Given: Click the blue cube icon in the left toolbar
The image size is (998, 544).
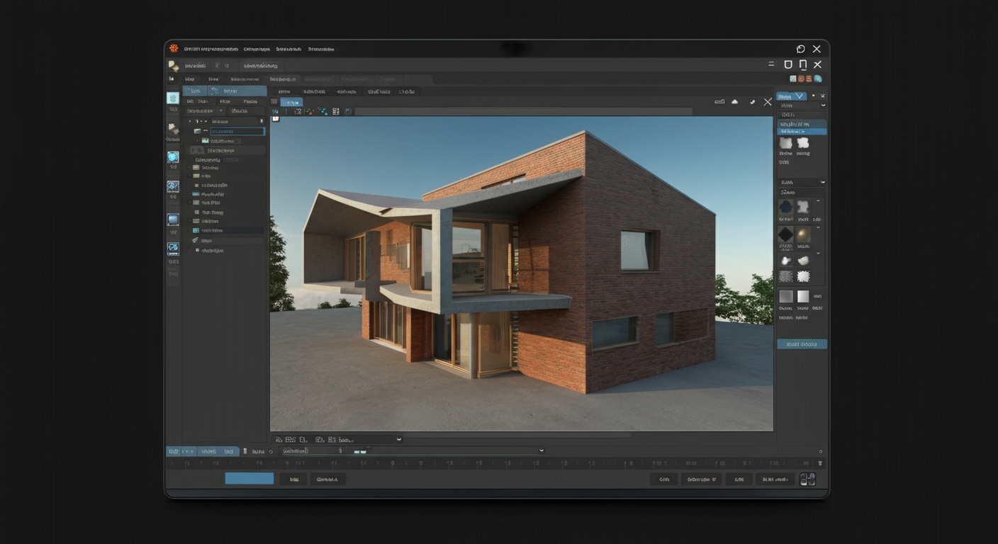Looking at the screenshot, I should [173, 220].
